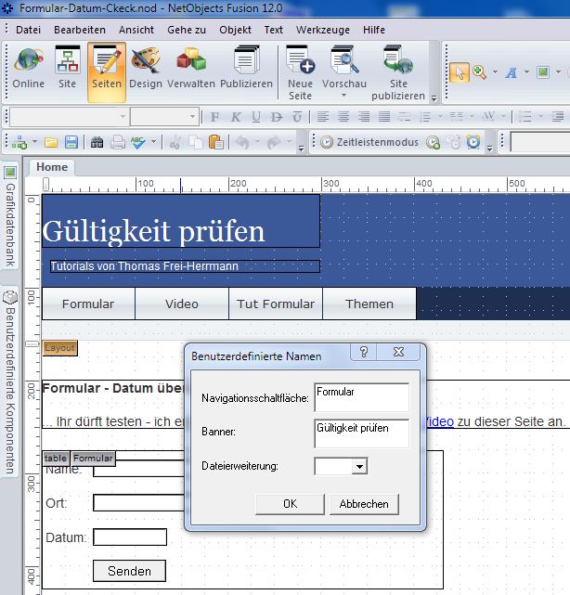Create a new page with Neue Seite
Viewport: 570px width, 595px height.
(x=300, y=71)
